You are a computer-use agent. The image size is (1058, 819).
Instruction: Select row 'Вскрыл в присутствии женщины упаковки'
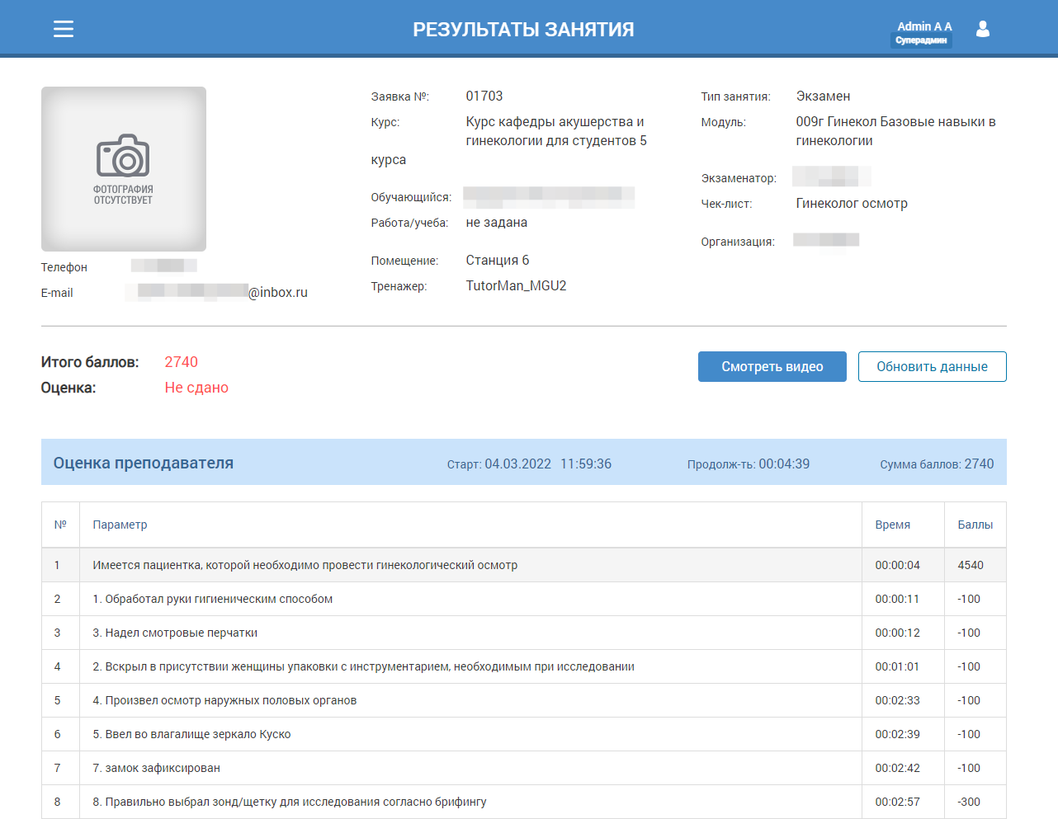(x=523, y=666)
